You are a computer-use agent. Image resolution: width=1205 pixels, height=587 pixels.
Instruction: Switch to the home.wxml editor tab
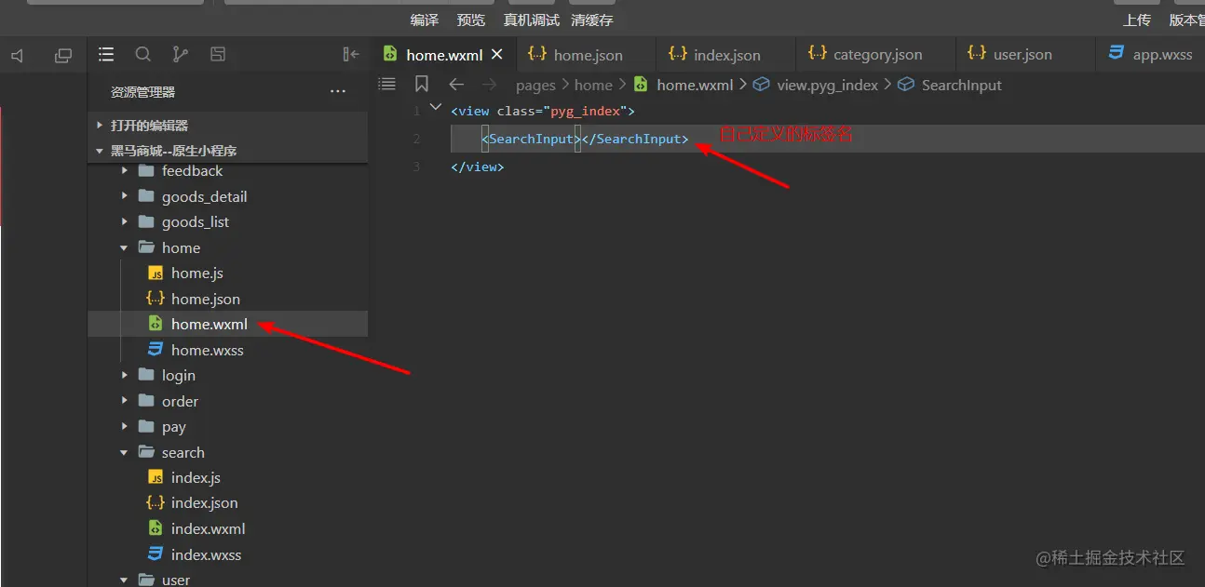coord(443,55)
